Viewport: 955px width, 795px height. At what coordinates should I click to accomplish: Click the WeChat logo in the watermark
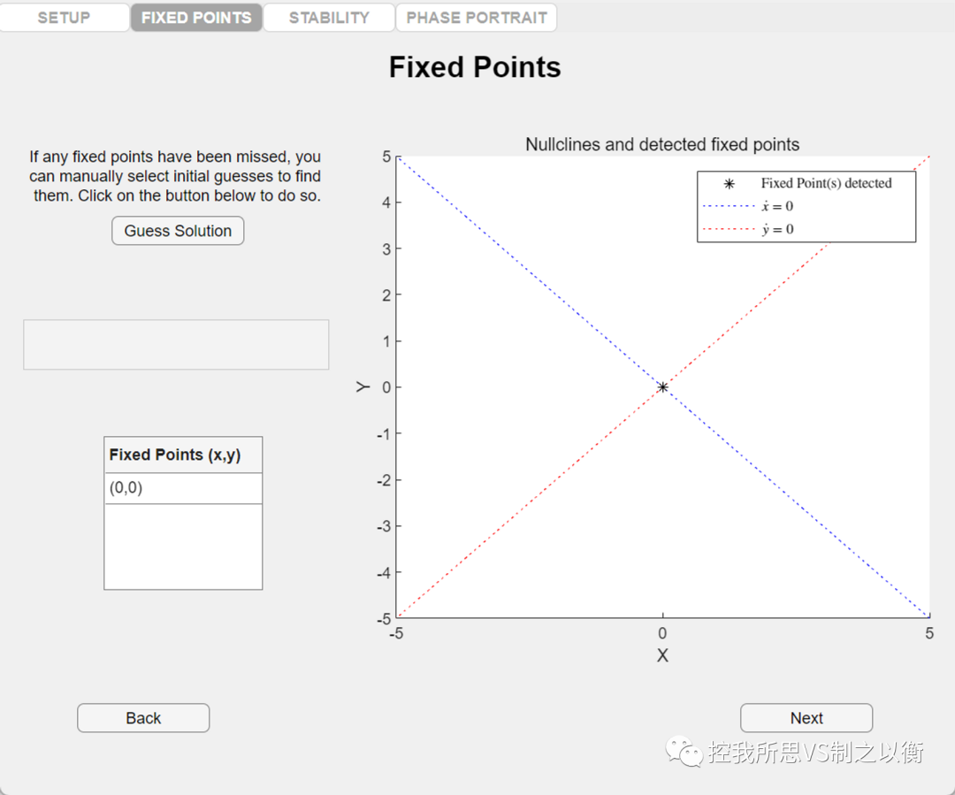click(x=684, y=752)
